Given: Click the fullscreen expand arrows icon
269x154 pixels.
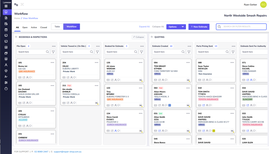Looking at the screenshot, I should point(22,4).
